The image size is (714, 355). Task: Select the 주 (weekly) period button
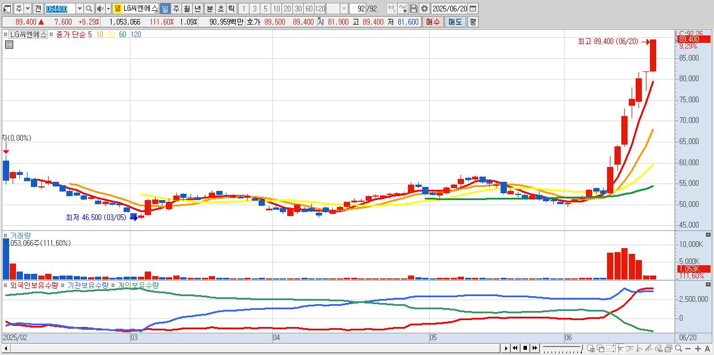click(x=176, y=9)
